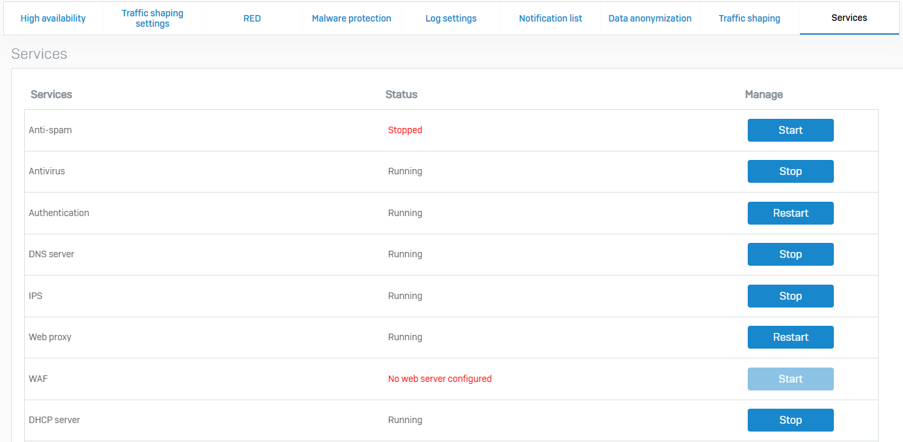Select the Log settings tab
Viewport: 903px width, 442px height.
pyautogui.click(x=451, y=18)
